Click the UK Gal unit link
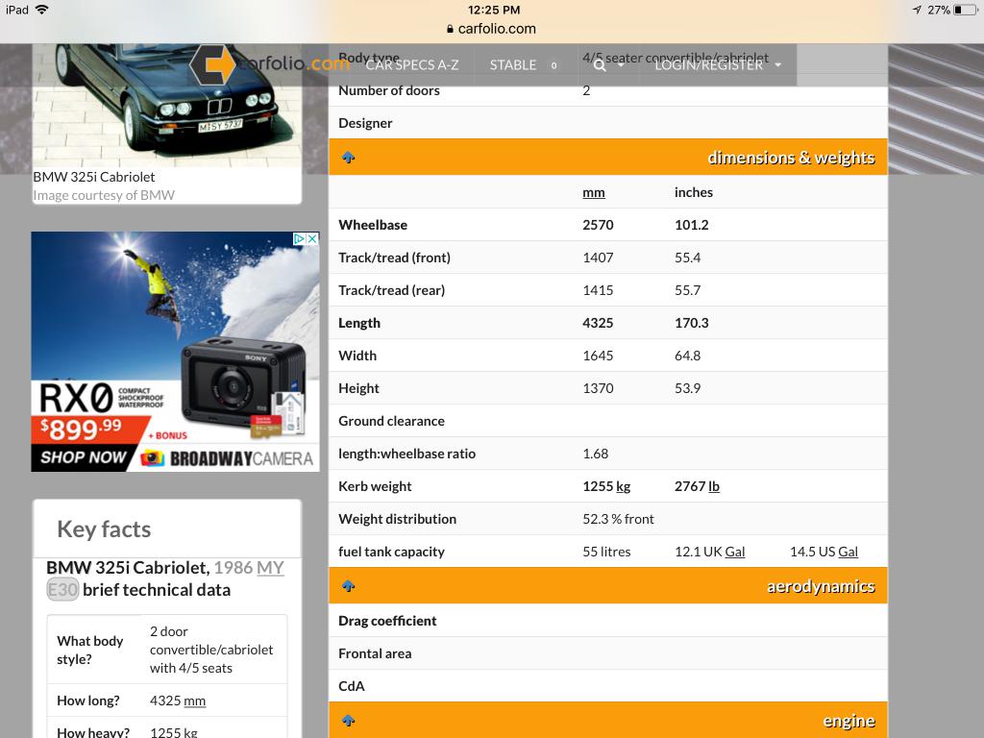The height and width of the screenshot is (738, 984). pos(734,552)
